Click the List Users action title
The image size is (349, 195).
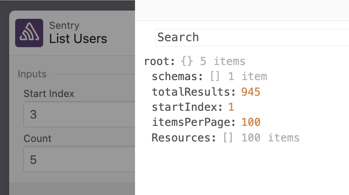(x=78, y=39)
